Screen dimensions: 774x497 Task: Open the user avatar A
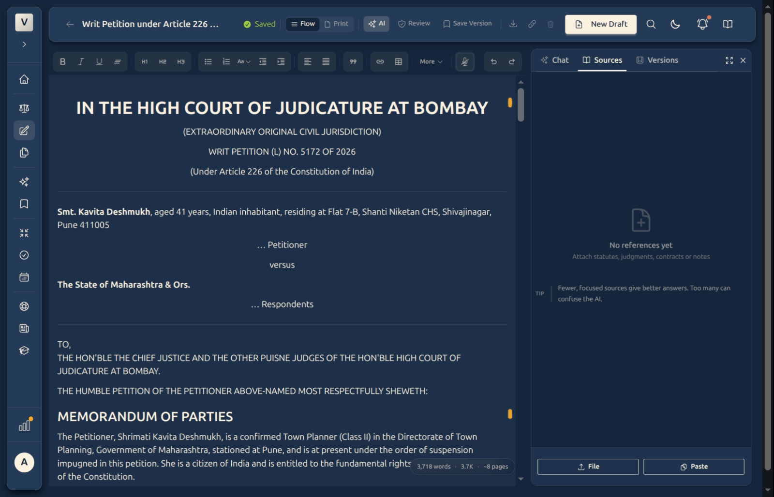tap(24, 462)
